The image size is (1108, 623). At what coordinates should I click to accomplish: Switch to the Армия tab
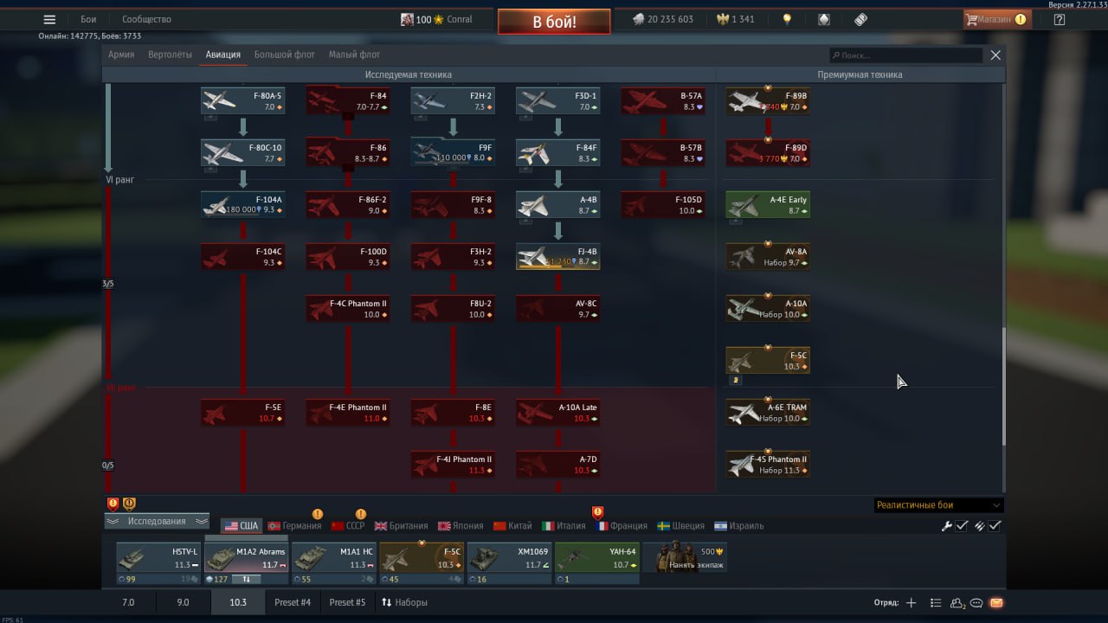(x=121, y=55)
